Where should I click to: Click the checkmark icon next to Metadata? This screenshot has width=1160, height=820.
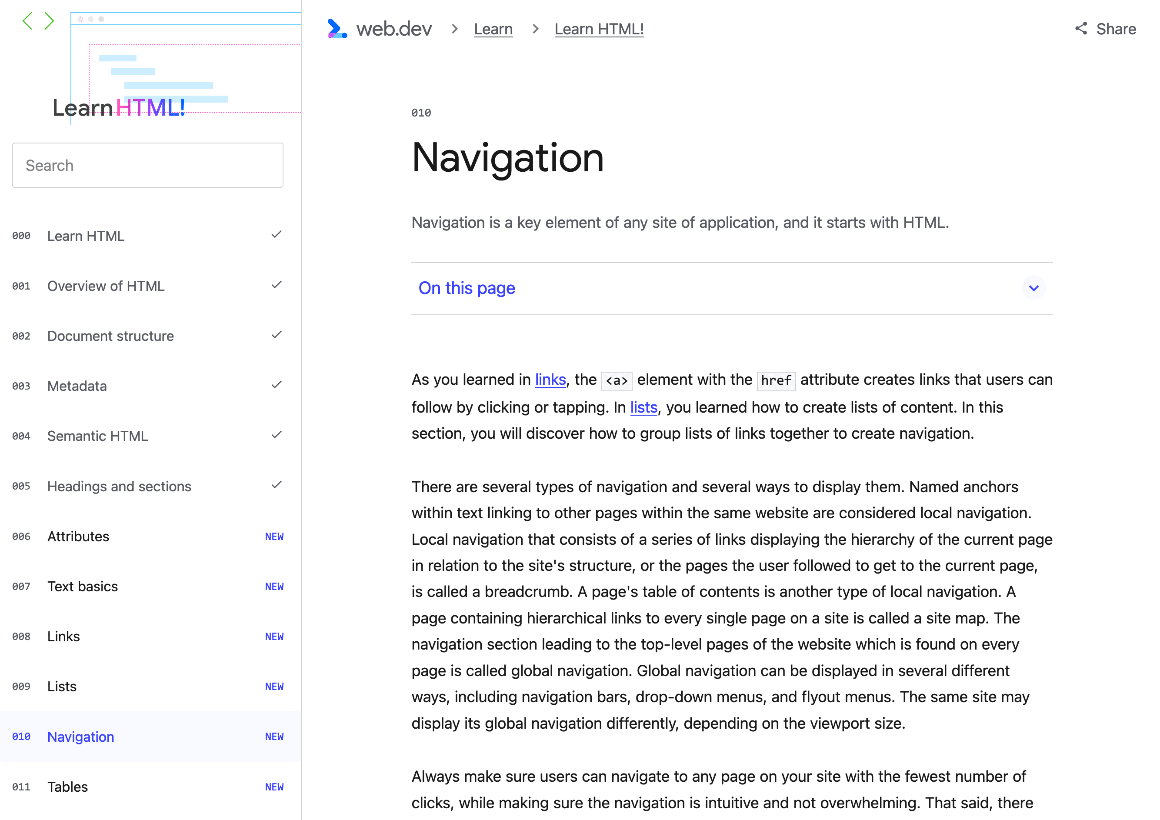point(276,385)
